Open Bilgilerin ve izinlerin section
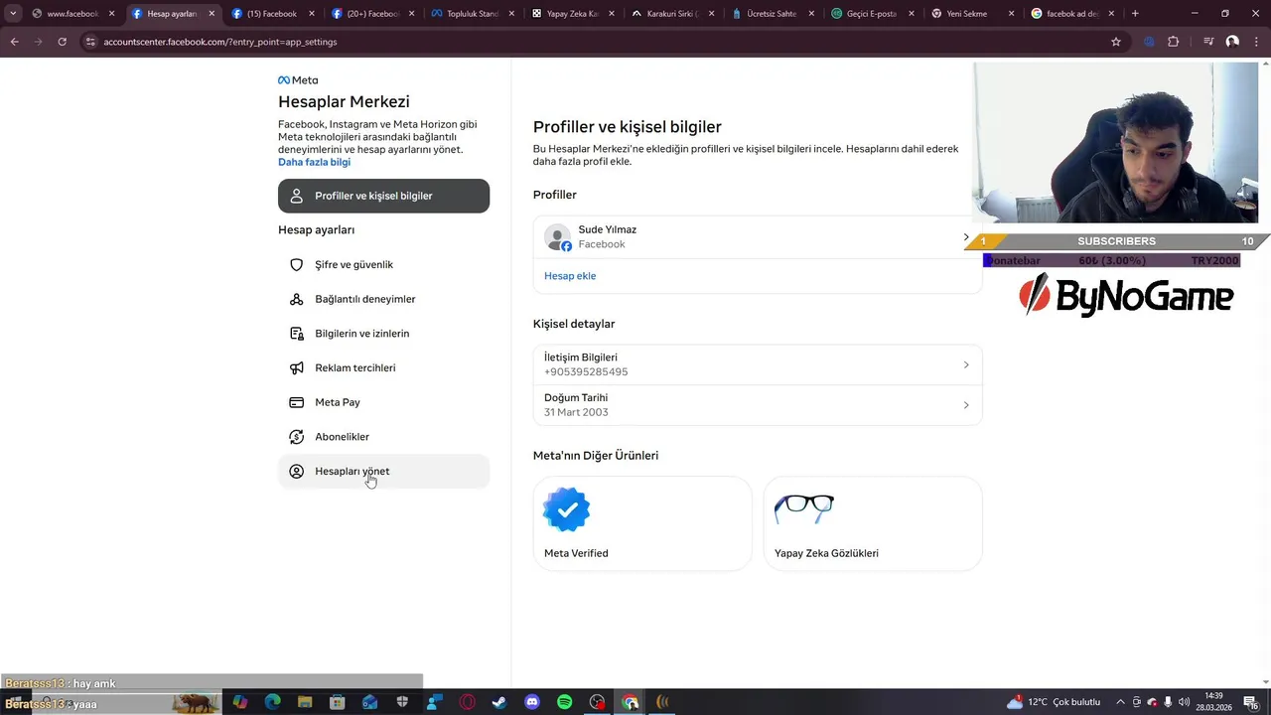1271x715 pixels. coord(383,334)
